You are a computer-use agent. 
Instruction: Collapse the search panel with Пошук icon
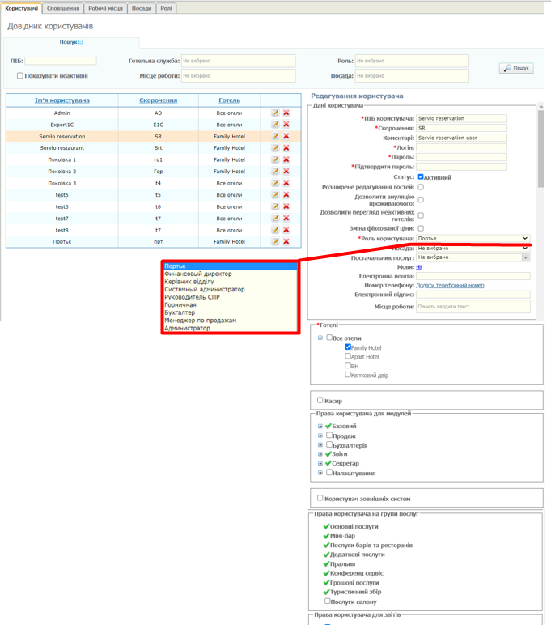[x=81, y=42]
